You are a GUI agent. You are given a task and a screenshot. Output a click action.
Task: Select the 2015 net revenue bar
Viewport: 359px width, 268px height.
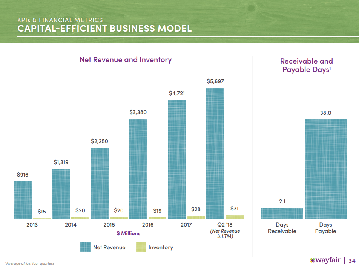pos(100,183)
